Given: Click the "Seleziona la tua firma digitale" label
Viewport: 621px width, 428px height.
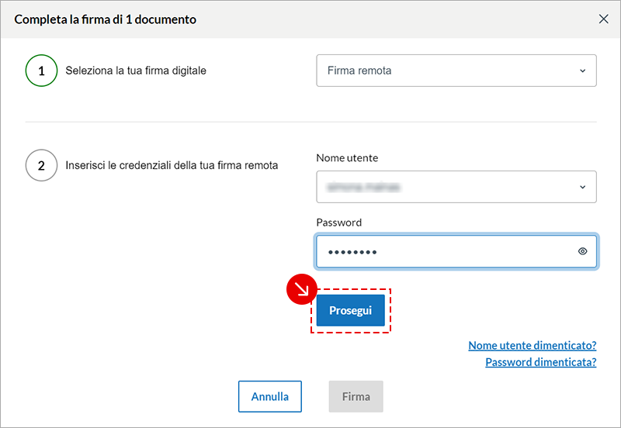Looking at the screenshot, I should click(x=136, y=71).
